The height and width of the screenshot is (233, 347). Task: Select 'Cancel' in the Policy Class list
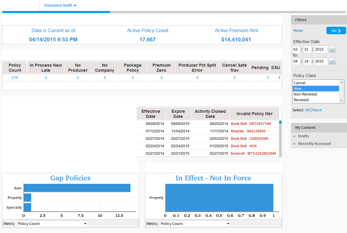(300, 83)
